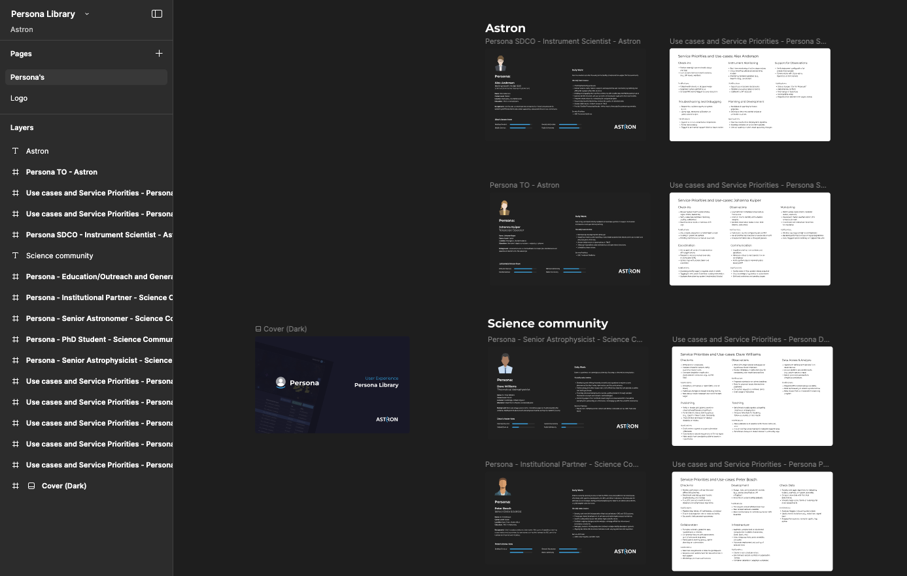The image size is (907, 576).
Task: Toggle the sidebar panel layout icon
Action: tap(157, 14)
